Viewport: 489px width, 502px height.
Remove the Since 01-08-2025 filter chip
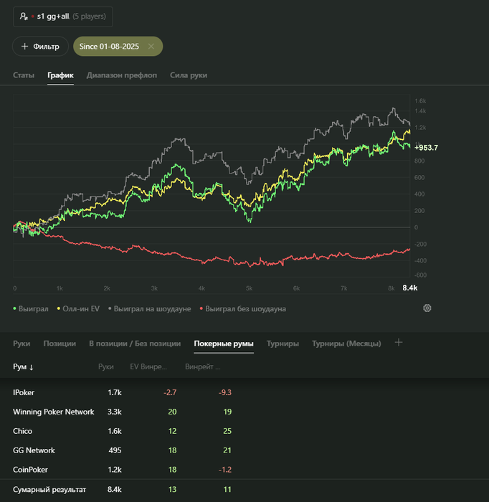point(151,46)
